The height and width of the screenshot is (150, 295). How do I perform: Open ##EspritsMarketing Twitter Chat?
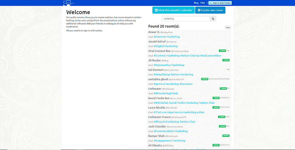point(174,121)
